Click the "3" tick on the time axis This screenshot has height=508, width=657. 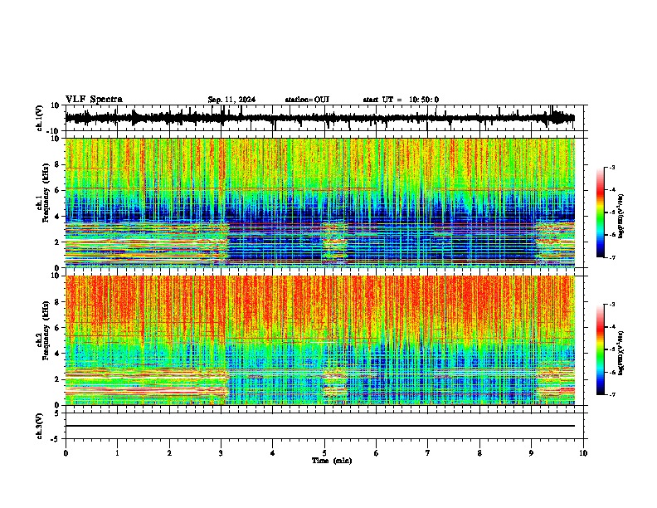pyautogui.click(x=221, y=453)
